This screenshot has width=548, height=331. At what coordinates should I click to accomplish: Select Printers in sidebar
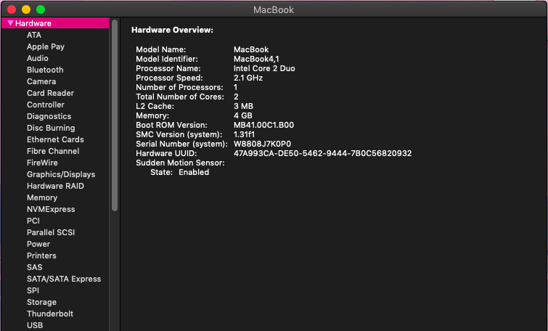[41, 256]
